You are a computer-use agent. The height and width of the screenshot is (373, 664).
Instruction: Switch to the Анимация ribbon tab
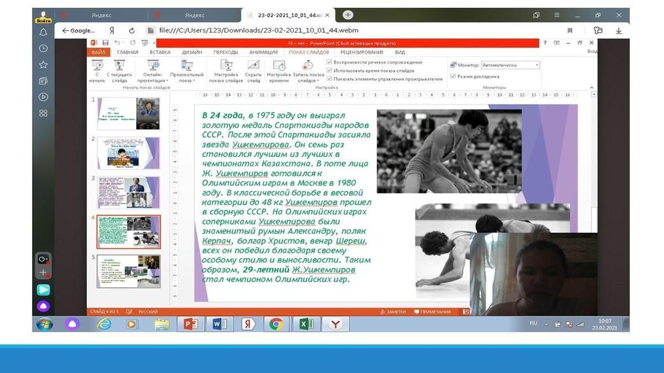(x=263, y=52)
